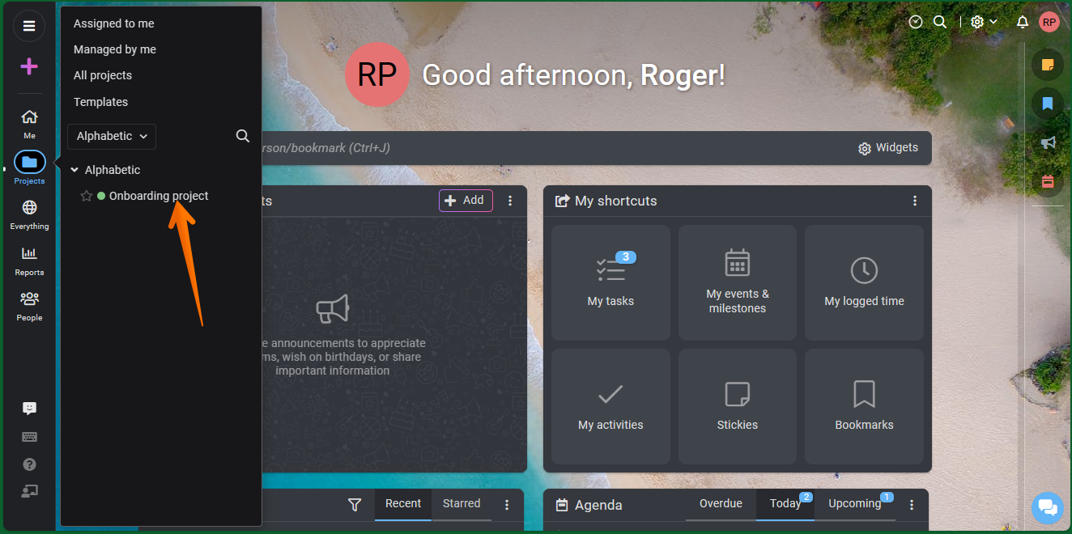1072x534 pixels.
Task: Open the My tasks shortcut tile
Action: click(610, 282)
